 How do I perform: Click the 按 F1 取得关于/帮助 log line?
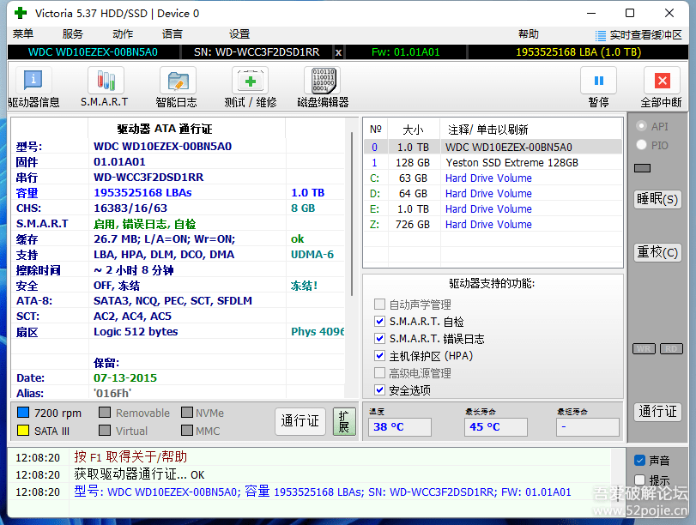[x=130, y=456]
